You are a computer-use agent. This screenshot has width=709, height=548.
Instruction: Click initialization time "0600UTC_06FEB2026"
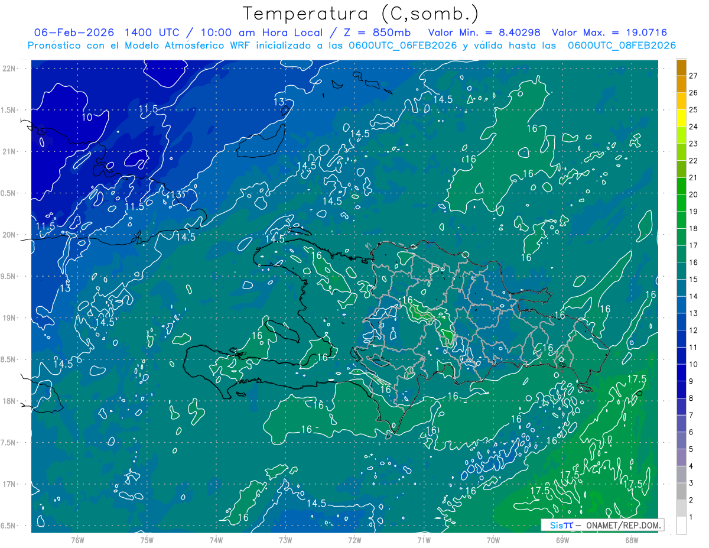click(402, 46)
